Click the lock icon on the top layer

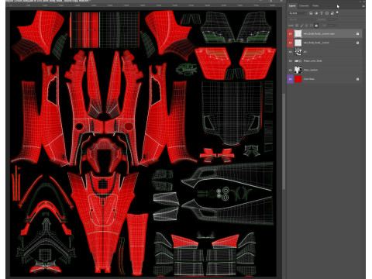click(x=357, y=33)
